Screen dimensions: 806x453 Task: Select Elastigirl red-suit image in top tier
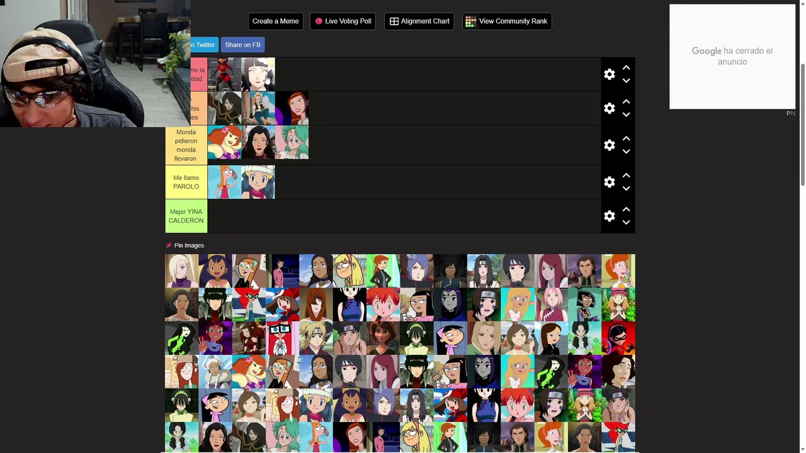[224, 74]
